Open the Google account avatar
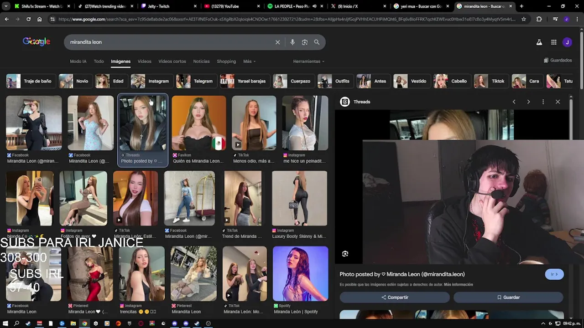This screenshot has height=328, width=584. click(x=567, y=42)
